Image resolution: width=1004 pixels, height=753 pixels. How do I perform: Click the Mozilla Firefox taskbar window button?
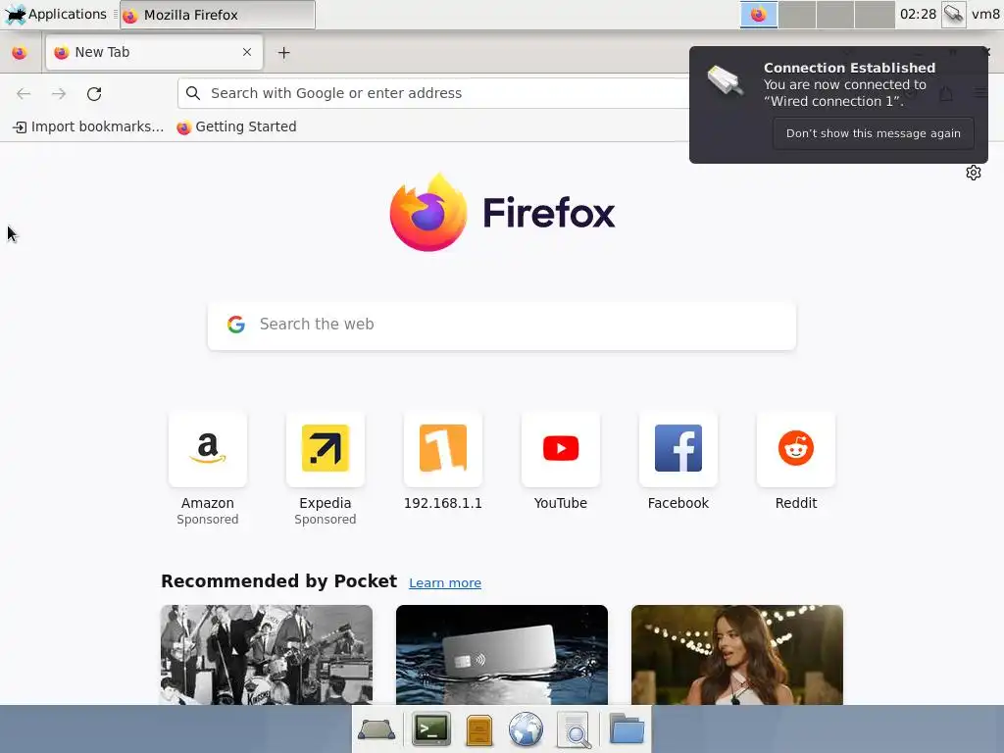pos(218,14)
